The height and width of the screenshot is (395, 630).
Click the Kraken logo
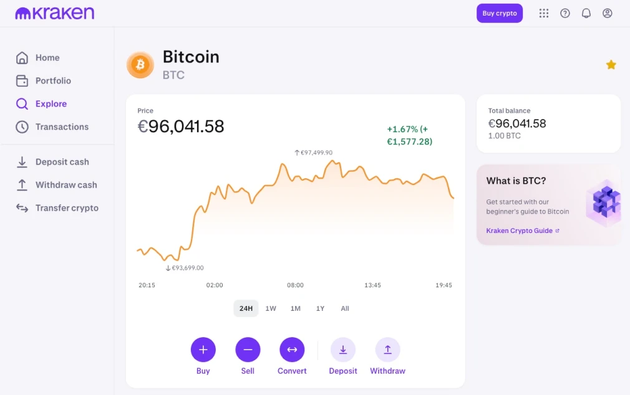pos(55,13)
